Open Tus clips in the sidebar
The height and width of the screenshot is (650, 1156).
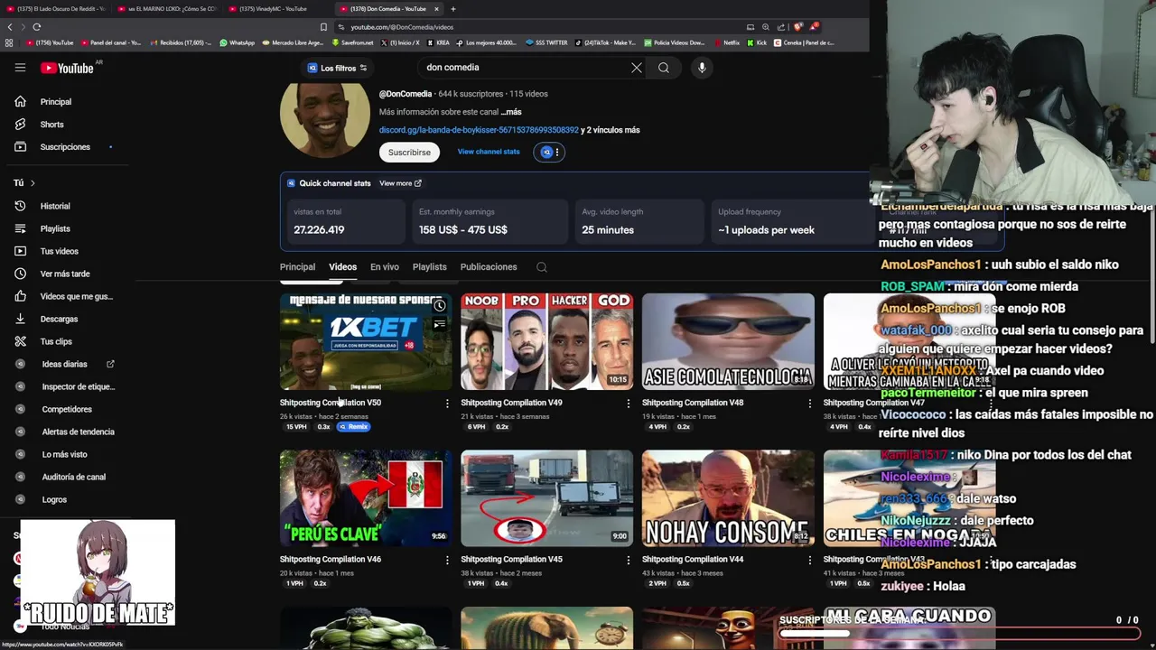coord(56,341)
